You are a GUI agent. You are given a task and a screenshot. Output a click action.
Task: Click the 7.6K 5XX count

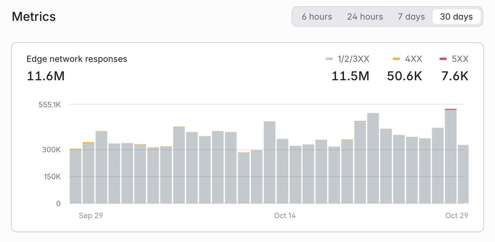(x=454, y=76)
